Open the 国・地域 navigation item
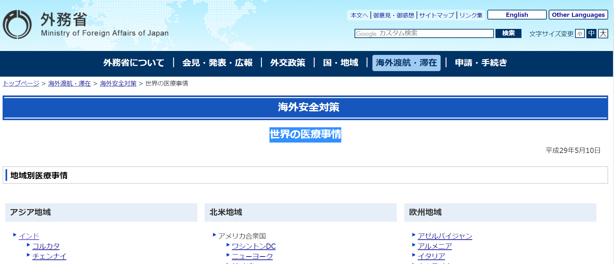The width and height of the screenshot is (614, 264). (x=341, y=63)
